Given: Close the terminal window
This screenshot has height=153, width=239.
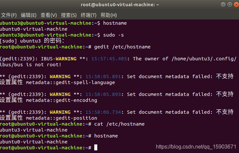Looking at the screenshot, I should click(236, 5).
